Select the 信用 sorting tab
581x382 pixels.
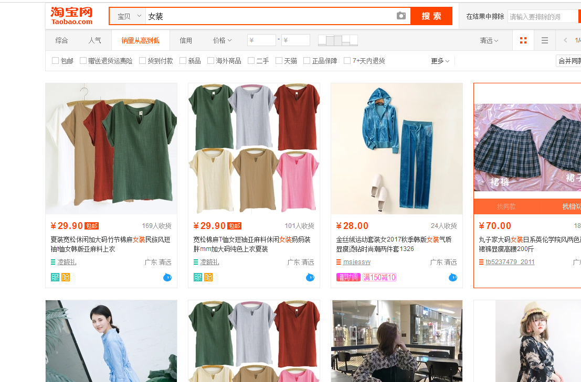186,40
